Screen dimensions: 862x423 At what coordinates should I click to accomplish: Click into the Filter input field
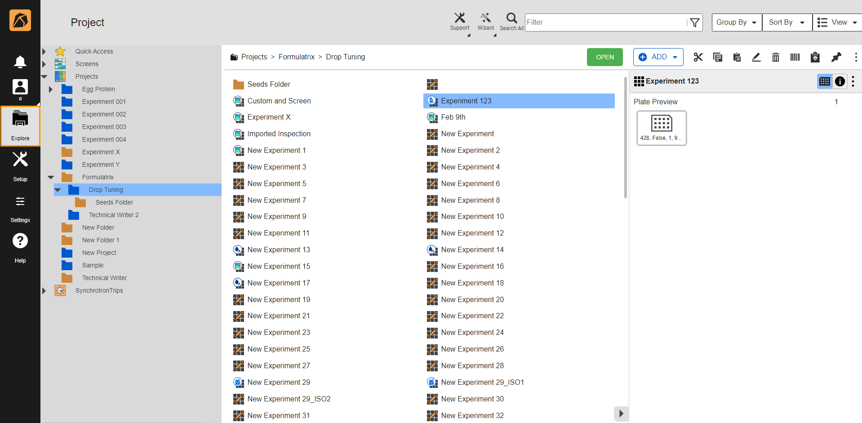pos(606,22)
